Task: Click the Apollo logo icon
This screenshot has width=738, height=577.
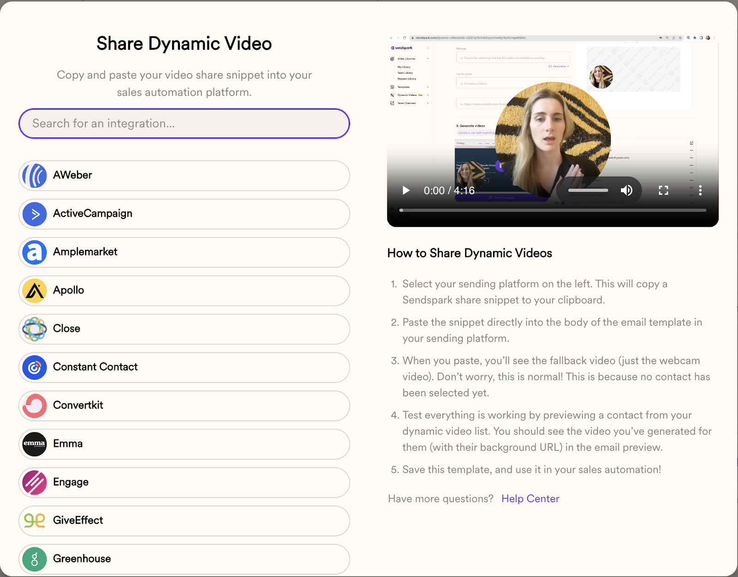Action: [x=35, y=291]
